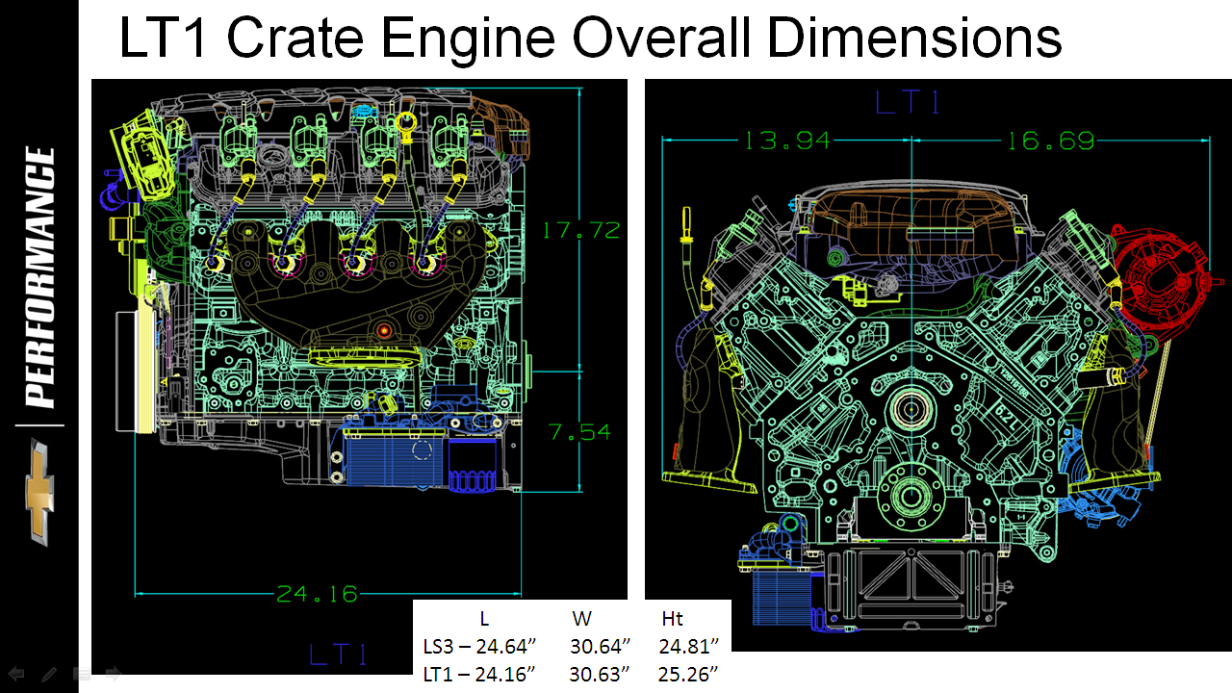1232x693 pixels.
Task: Click the 17.72 height dimension label
Action: (x=580, y=230)
